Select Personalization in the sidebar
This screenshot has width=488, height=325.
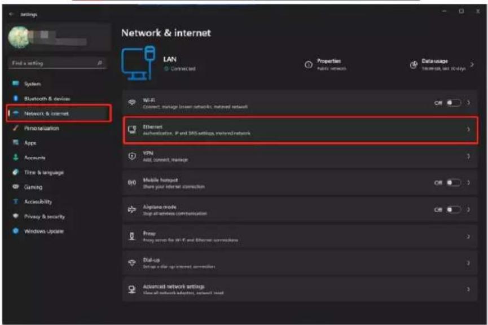pos(41,128)
